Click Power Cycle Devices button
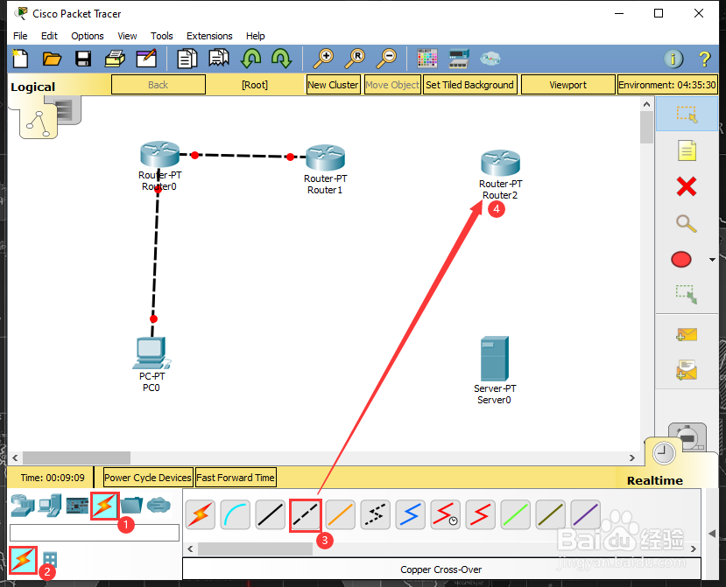The height and width of the screenshot is (587, 726). click(x=148, y=478)
